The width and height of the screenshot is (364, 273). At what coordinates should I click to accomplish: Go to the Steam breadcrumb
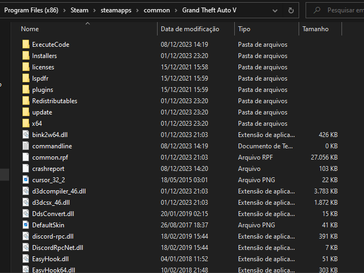pos(79,10)
